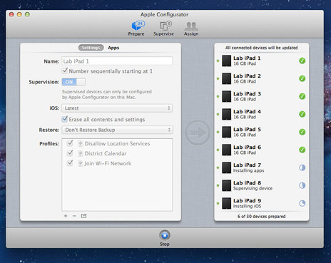Click the Join Wi-Fi Network profile icon

point(81,164)
